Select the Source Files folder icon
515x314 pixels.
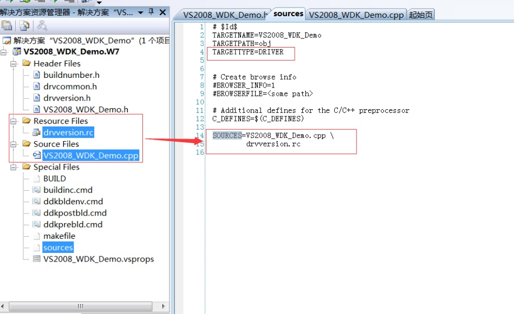27,143
